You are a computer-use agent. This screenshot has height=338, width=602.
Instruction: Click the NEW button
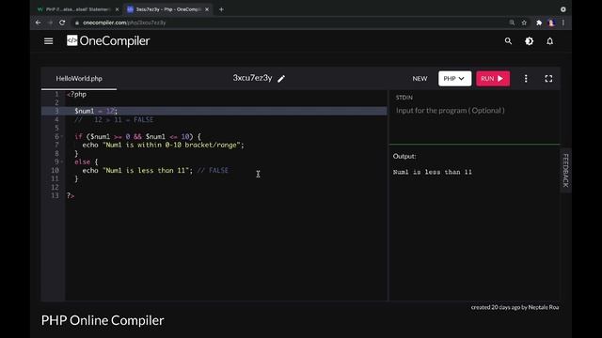point(420,79)
